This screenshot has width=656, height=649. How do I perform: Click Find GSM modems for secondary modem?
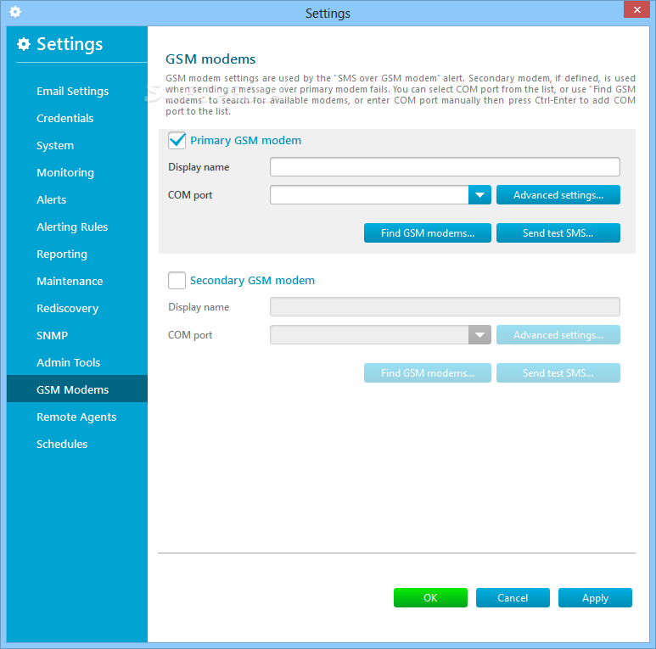[427, 373]
